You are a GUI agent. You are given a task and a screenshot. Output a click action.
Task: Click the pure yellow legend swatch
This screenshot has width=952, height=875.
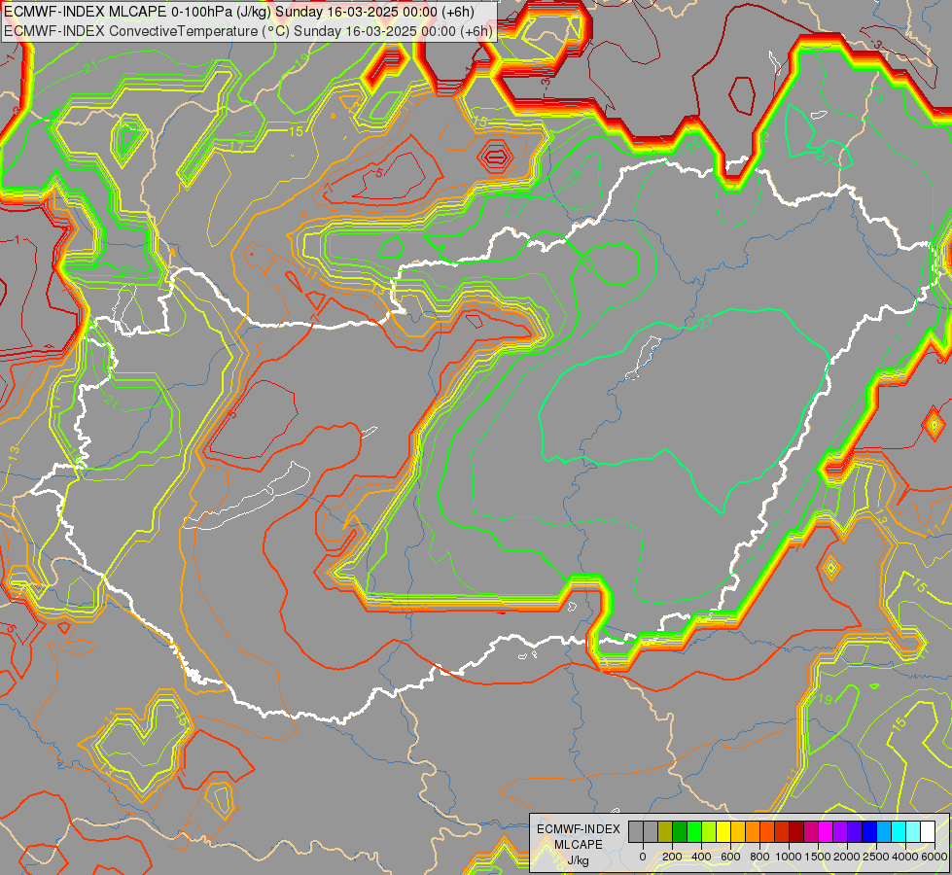(x=723, y=831)
